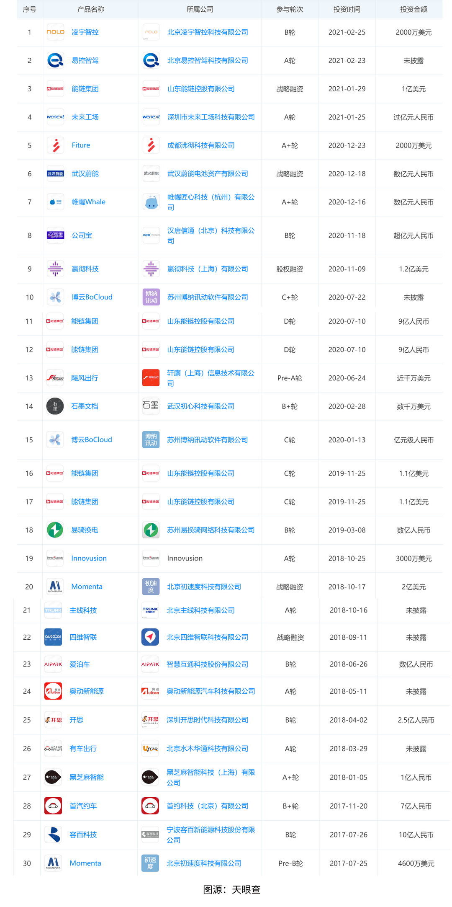Click the red logo beside 轩廪（上海）信息技术有限公司
452x907 pixels.
151,378
